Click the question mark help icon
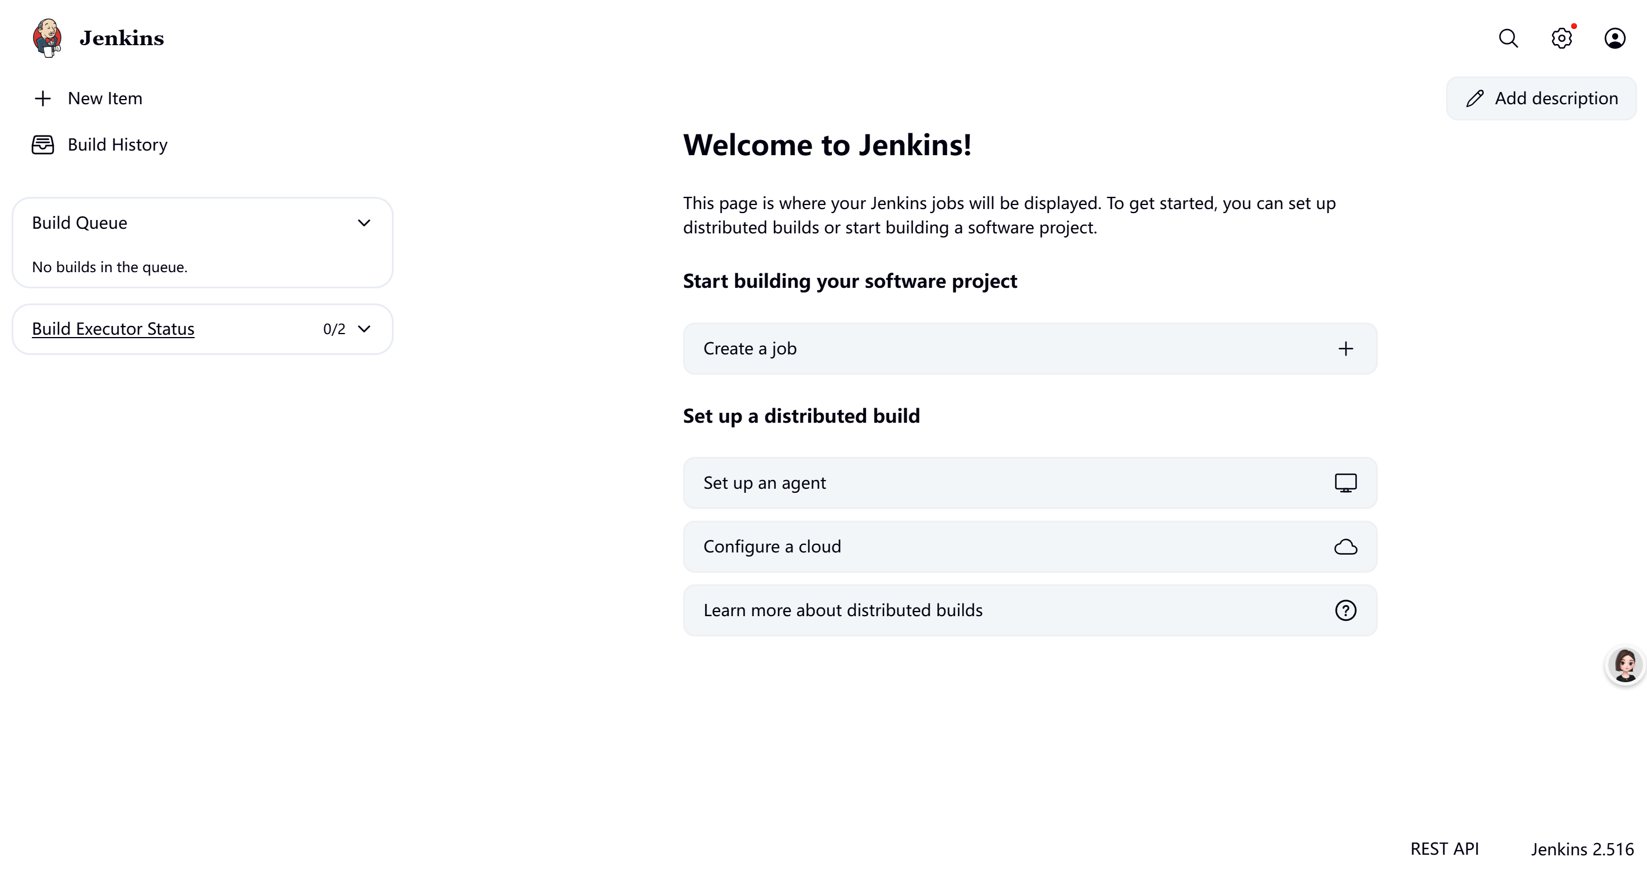Image resolution: width=1647 pixels, height=875 pixels. point(1345,610)
